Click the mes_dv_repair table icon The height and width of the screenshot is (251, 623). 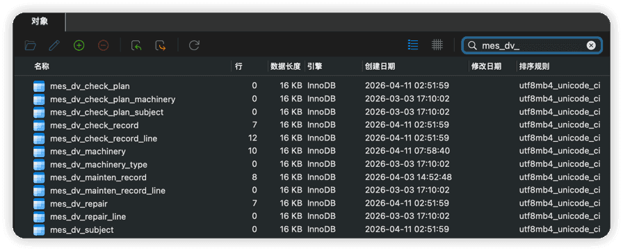39,204
